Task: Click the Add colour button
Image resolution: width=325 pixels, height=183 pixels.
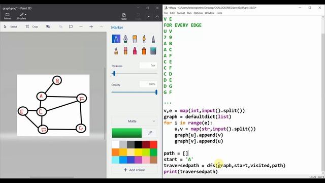Action: click(x=134, y=170)
